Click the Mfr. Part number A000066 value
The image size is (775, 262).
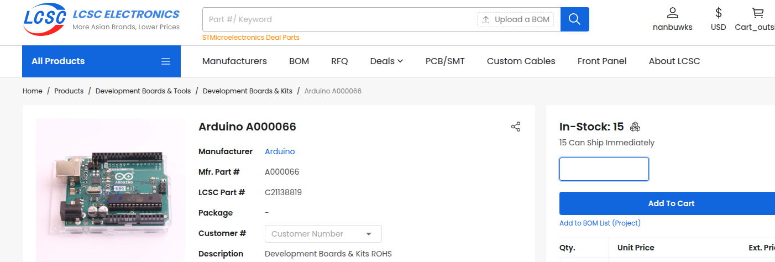pyautogui.click(x=282, y=172)
